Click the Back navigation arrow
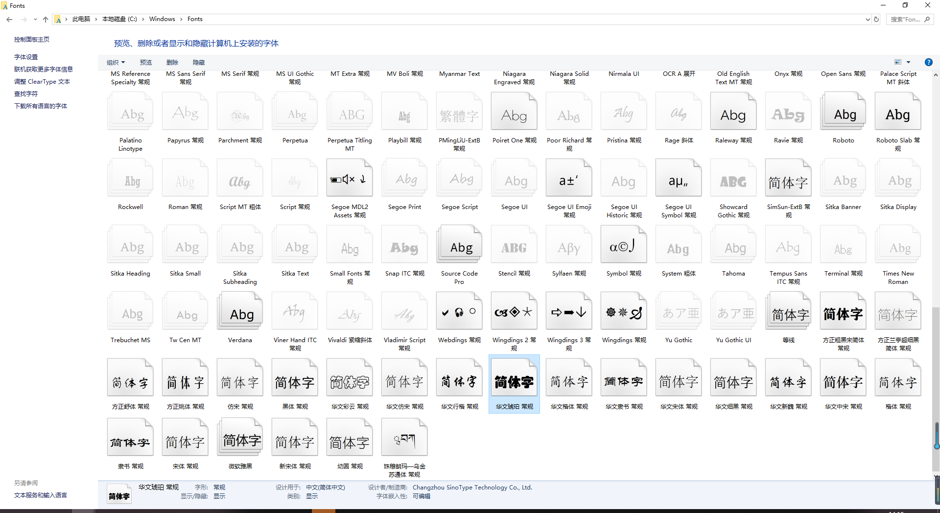 [9, 19]
